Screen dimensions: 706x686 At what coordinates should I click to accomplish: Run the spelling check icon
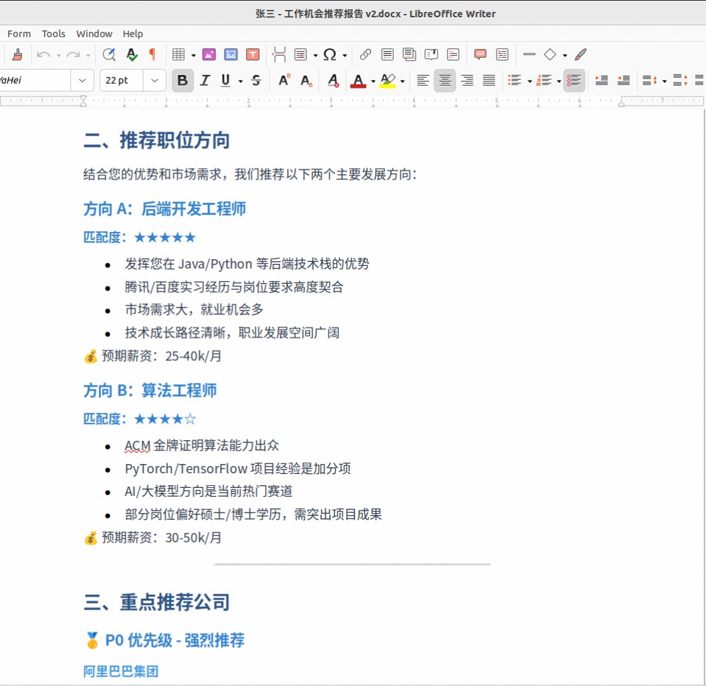coord(132,55)
